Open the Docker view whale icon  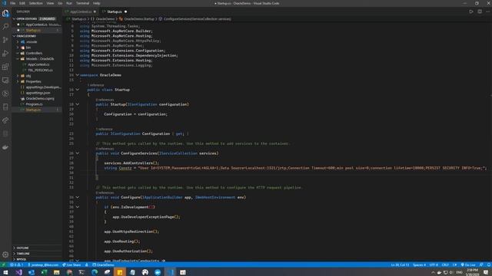(5, 147)
